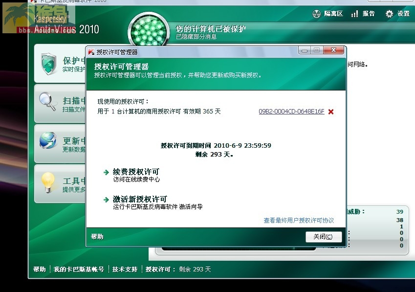This screenshot has width=415, height=292.
Task: Close license manager with red X button
Action: [333, 50]
